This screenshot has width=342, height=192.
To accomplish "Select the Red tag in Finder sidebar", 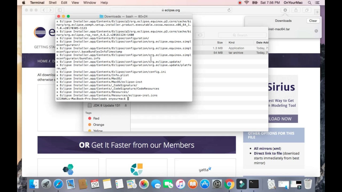I will point(96,118).
